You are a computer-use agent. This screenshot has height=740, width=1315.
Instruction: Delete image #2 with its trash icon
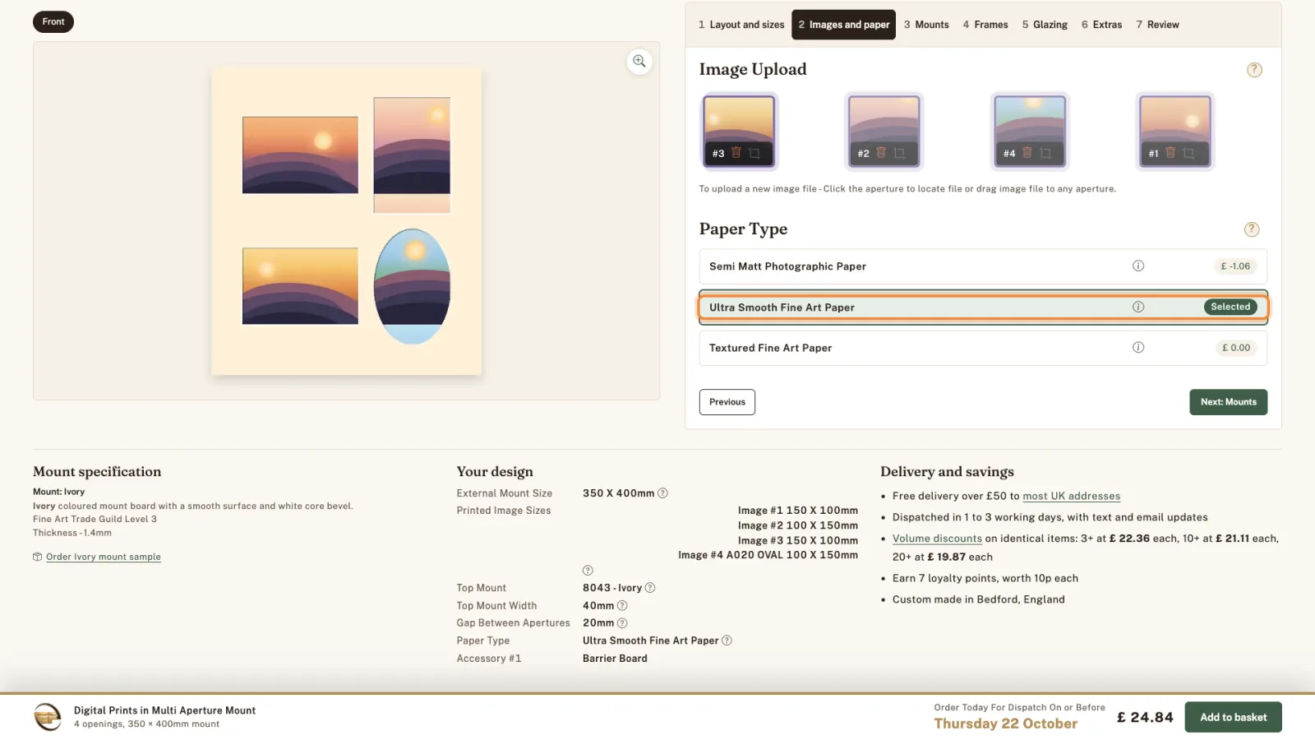pos(881,153)
